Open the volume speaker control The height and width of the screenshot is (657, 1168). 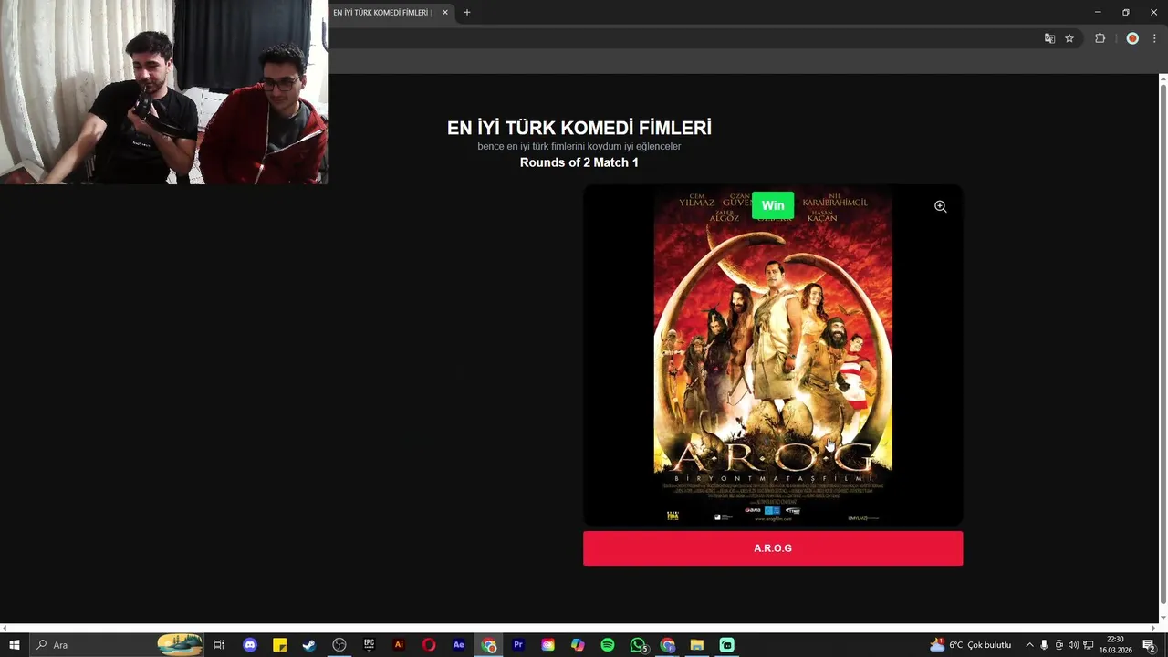coord(1073,645)
